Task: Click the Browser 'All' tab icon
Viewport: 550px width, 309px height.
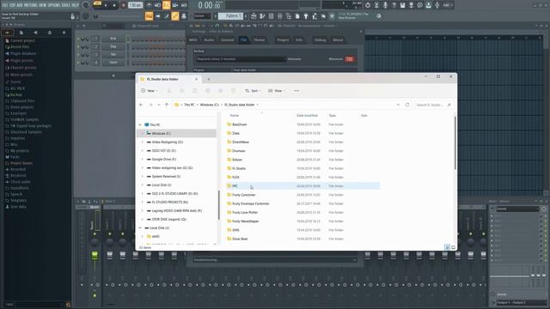Action: coord(8,33)
